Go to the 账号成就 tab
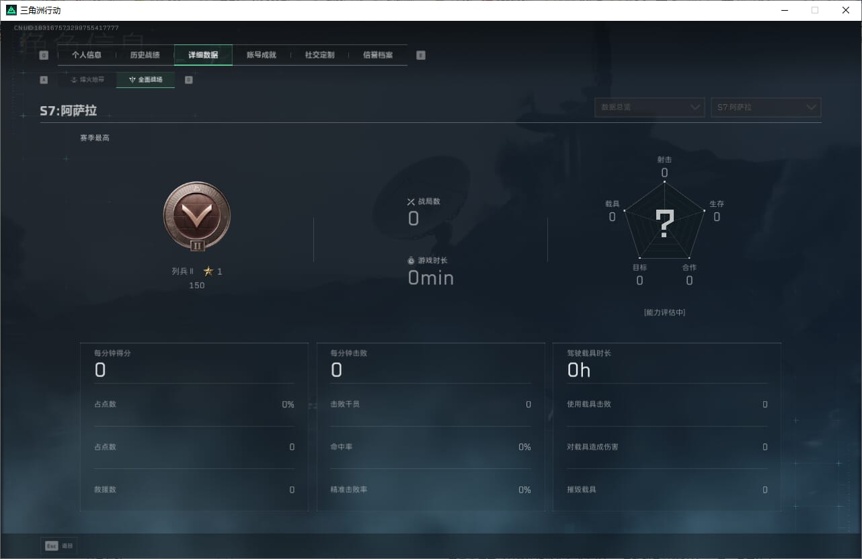 262,55
